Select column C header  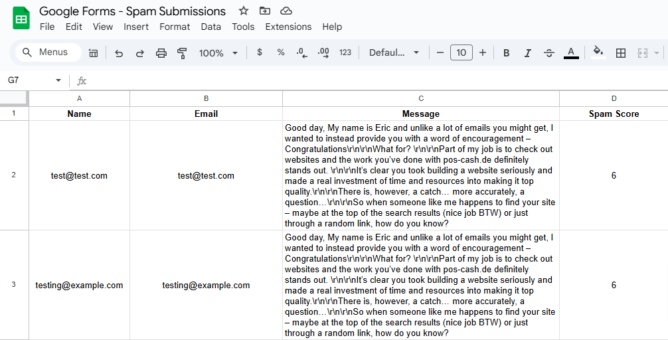[421, 98]
